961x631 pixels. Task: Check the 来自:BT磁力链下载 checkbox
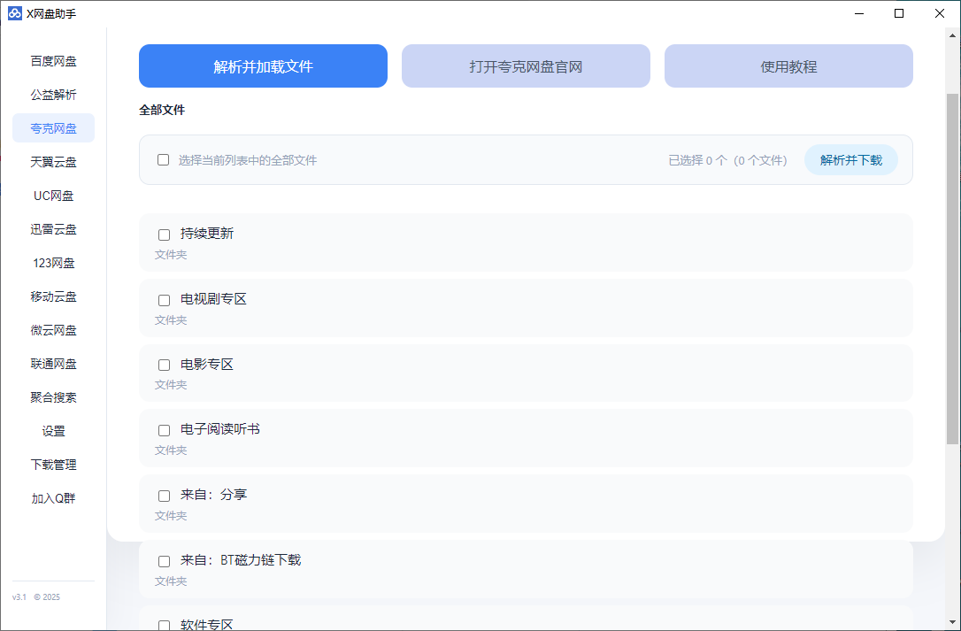pyautogui.click(x=164, y=561)
